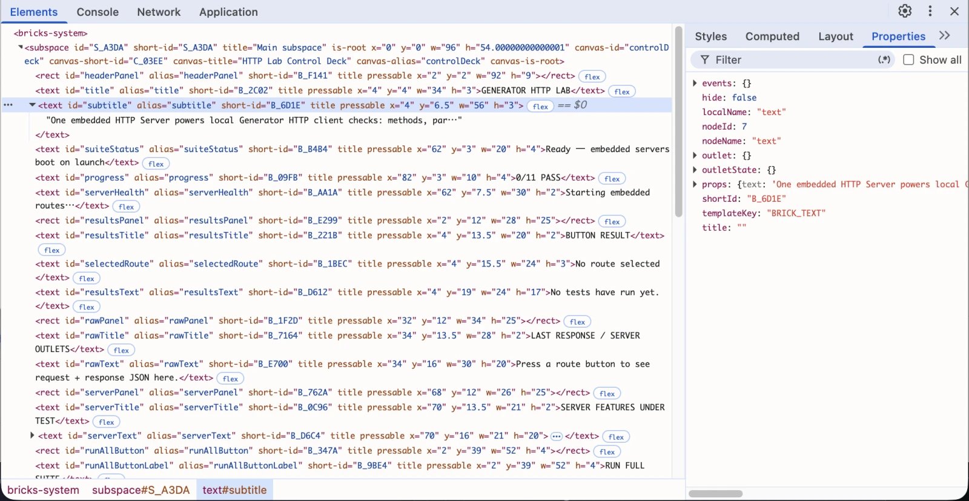Screen dimensions: 969x501
Task: Select text#subtitle breadcrumb
Action: click(234, 490)
